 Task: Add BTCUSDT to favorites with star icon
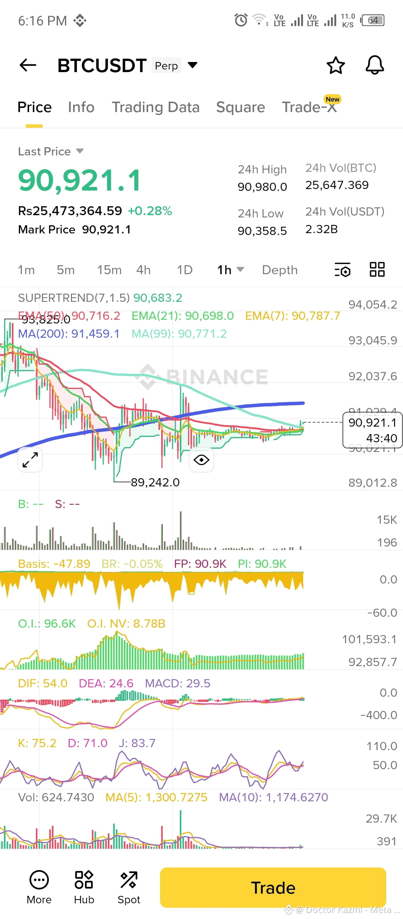(335, 65)
